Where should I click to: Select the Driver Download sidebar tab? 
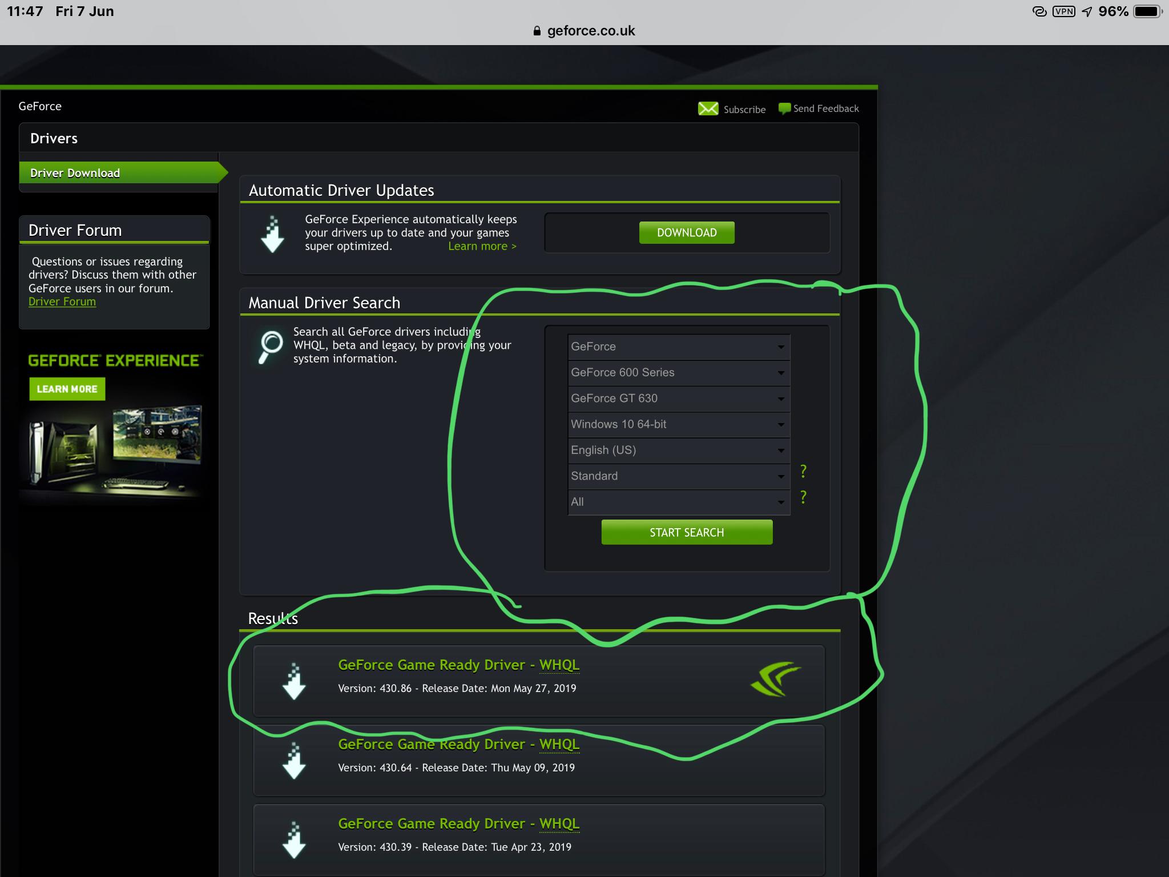coord(123,172)
